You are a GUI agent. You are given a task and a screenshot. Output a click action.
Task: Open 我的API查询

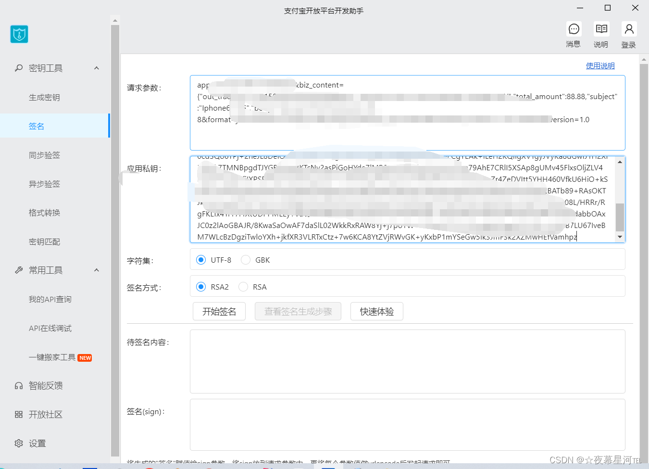(50, 299)
